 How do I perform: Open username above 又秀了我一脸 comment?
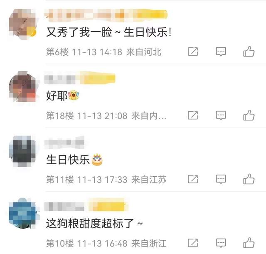point(106,15)
